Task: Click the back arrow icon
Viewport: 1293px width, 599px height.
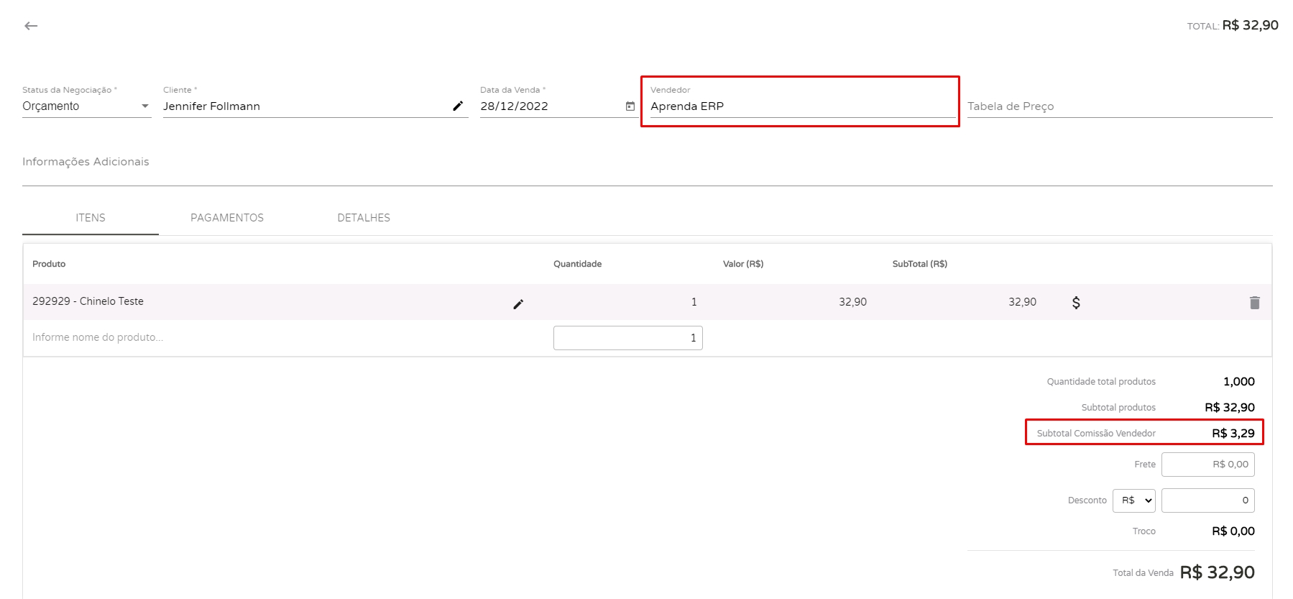Action: pyautogui.click(x=31, y=26)
